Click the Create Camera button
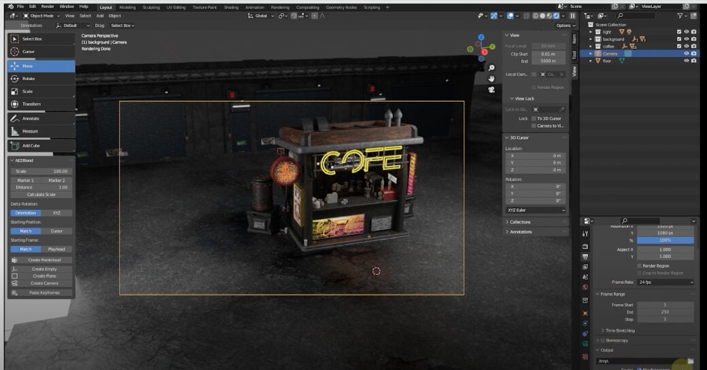 [x=44, y=283]
